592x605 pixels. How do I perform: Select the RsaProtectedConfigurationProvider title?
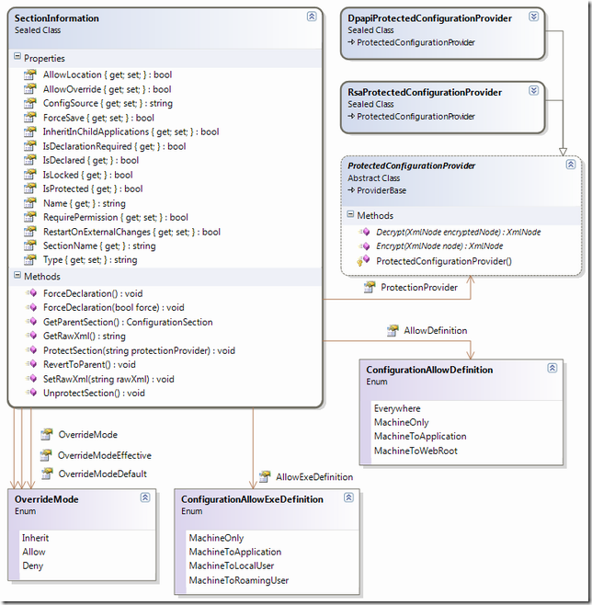tap(425, 92)
